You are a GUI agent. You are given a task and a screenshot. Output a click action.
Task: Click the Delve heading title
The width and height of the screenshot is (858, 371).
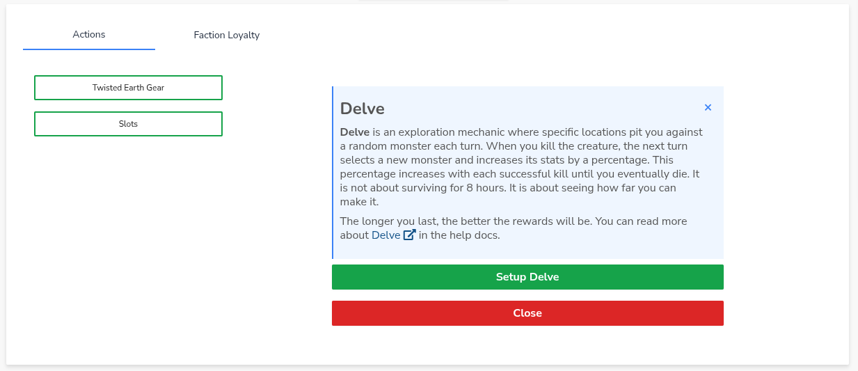click(362, 109)
